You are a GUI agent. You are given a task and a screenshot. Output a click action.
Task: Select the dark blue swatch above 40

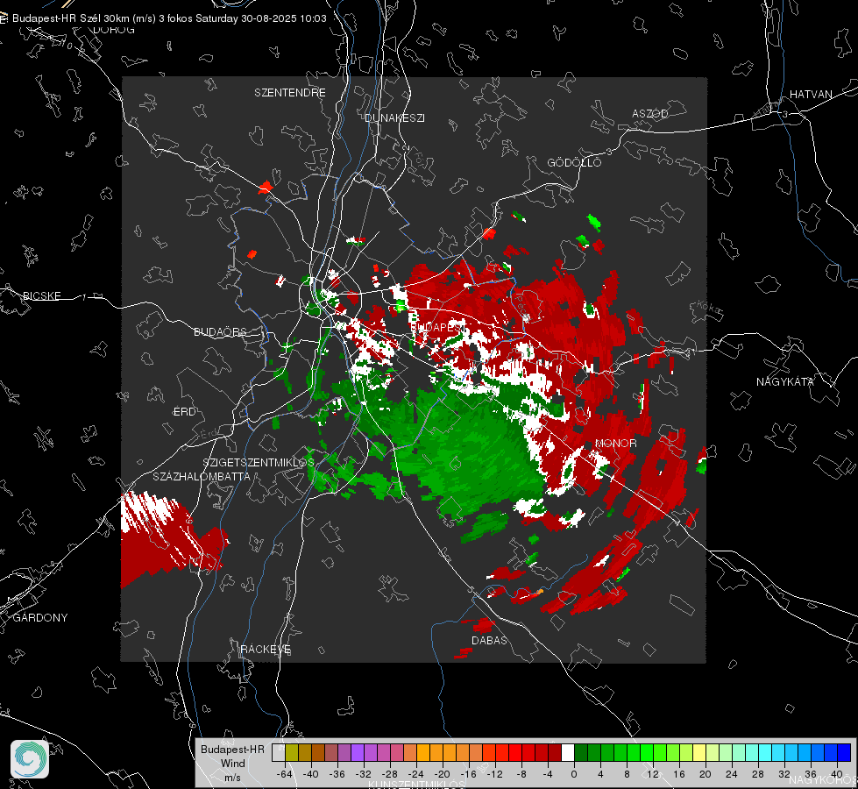coord(844,753)
